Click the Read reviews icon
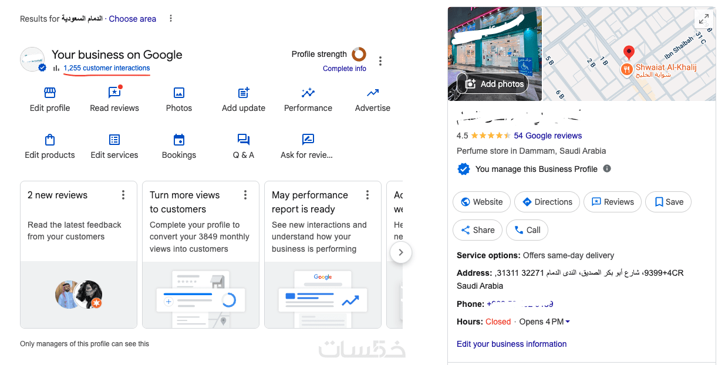 tap(114, 93)
